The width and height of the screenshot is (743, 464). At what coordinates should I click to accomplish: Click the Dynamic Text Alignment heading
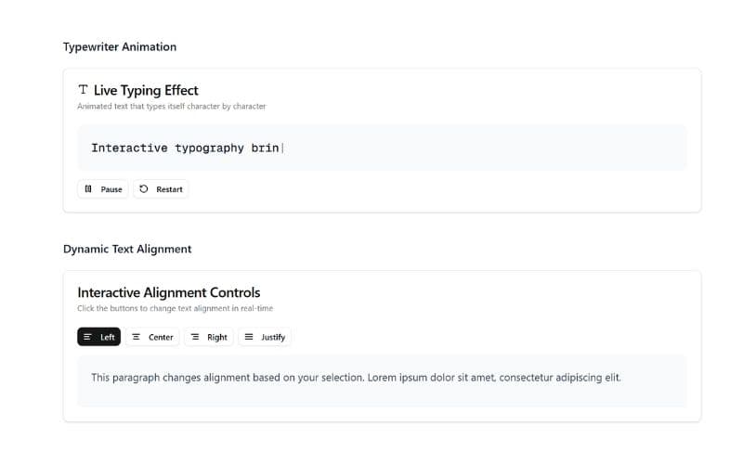tap(127, 249)
